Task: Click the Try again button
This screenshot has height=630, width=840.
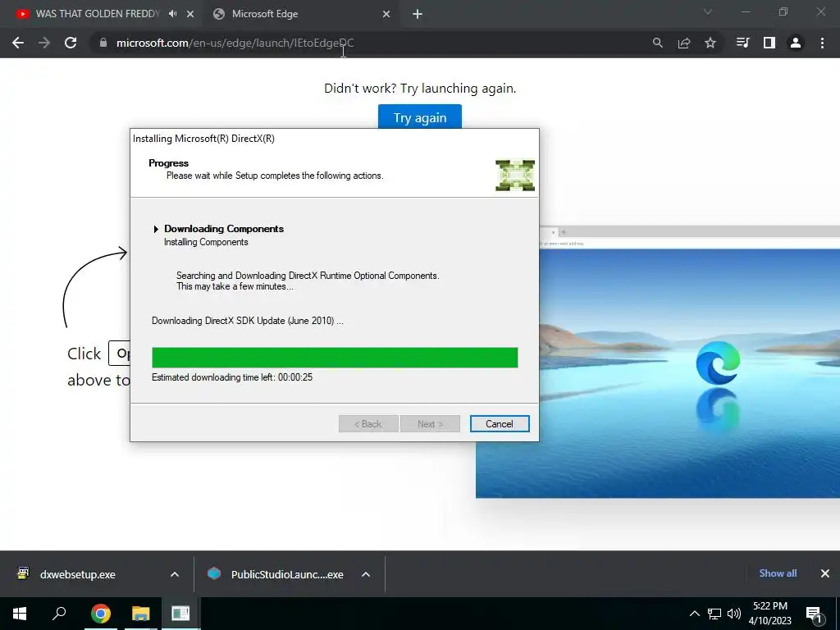Action: [x=420, y=116]
